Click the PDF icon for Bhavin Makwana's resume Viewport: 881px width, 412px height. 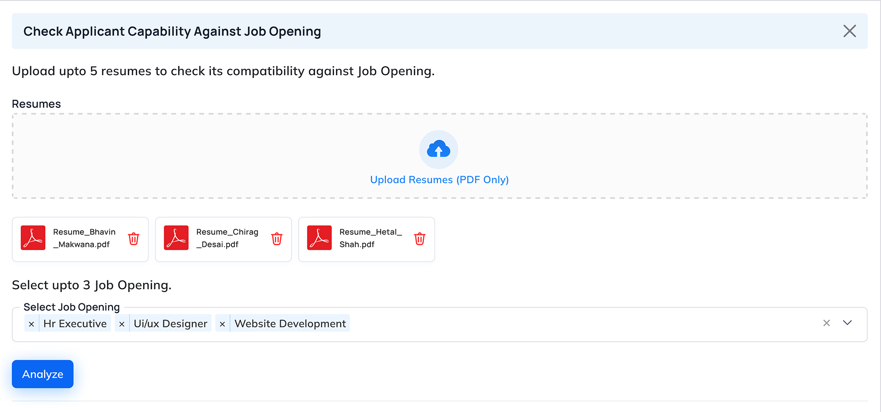[x=33, y=238]
